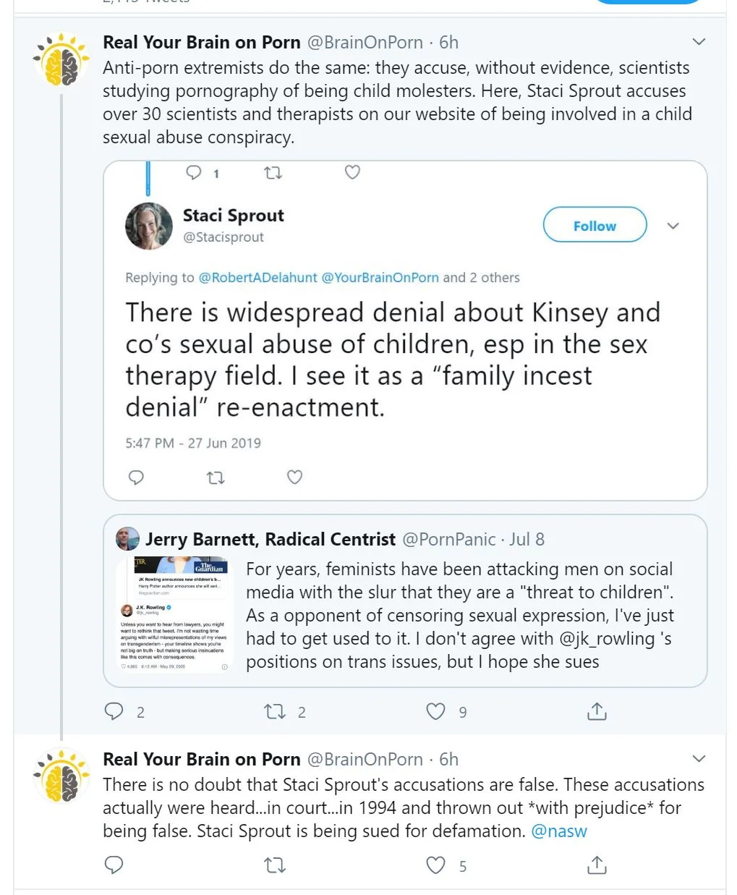Like the tweet with 5 likes
Image resolution: width=737 pixels, height=895 pixels.
(435, 865)
